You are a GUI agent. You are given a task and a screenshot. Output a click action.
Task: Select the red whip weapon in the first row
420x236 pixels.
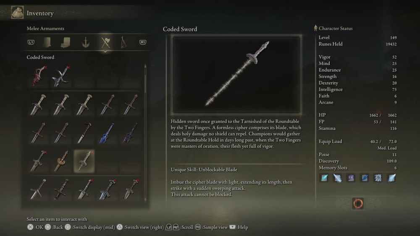point(39,76)
